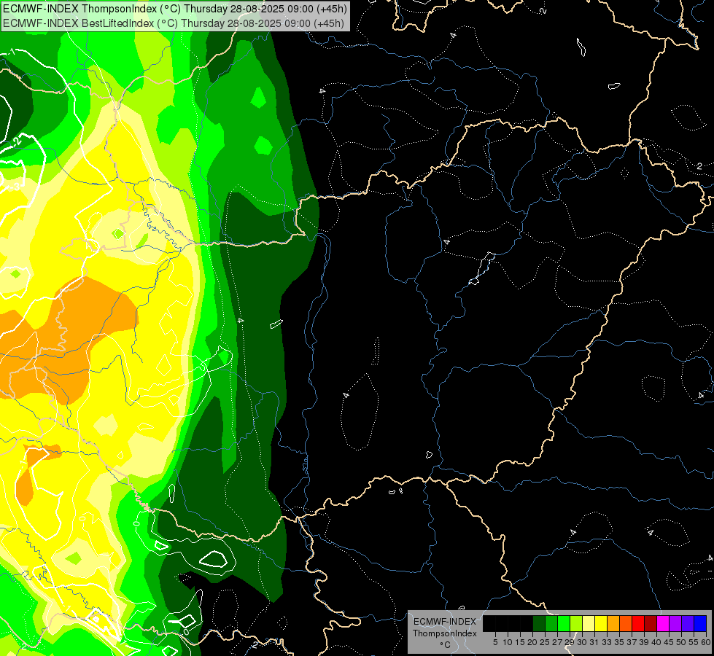Screen dimensions: 714x656
Task: Click legend tick label '31'
Action: tap(594, 642)
